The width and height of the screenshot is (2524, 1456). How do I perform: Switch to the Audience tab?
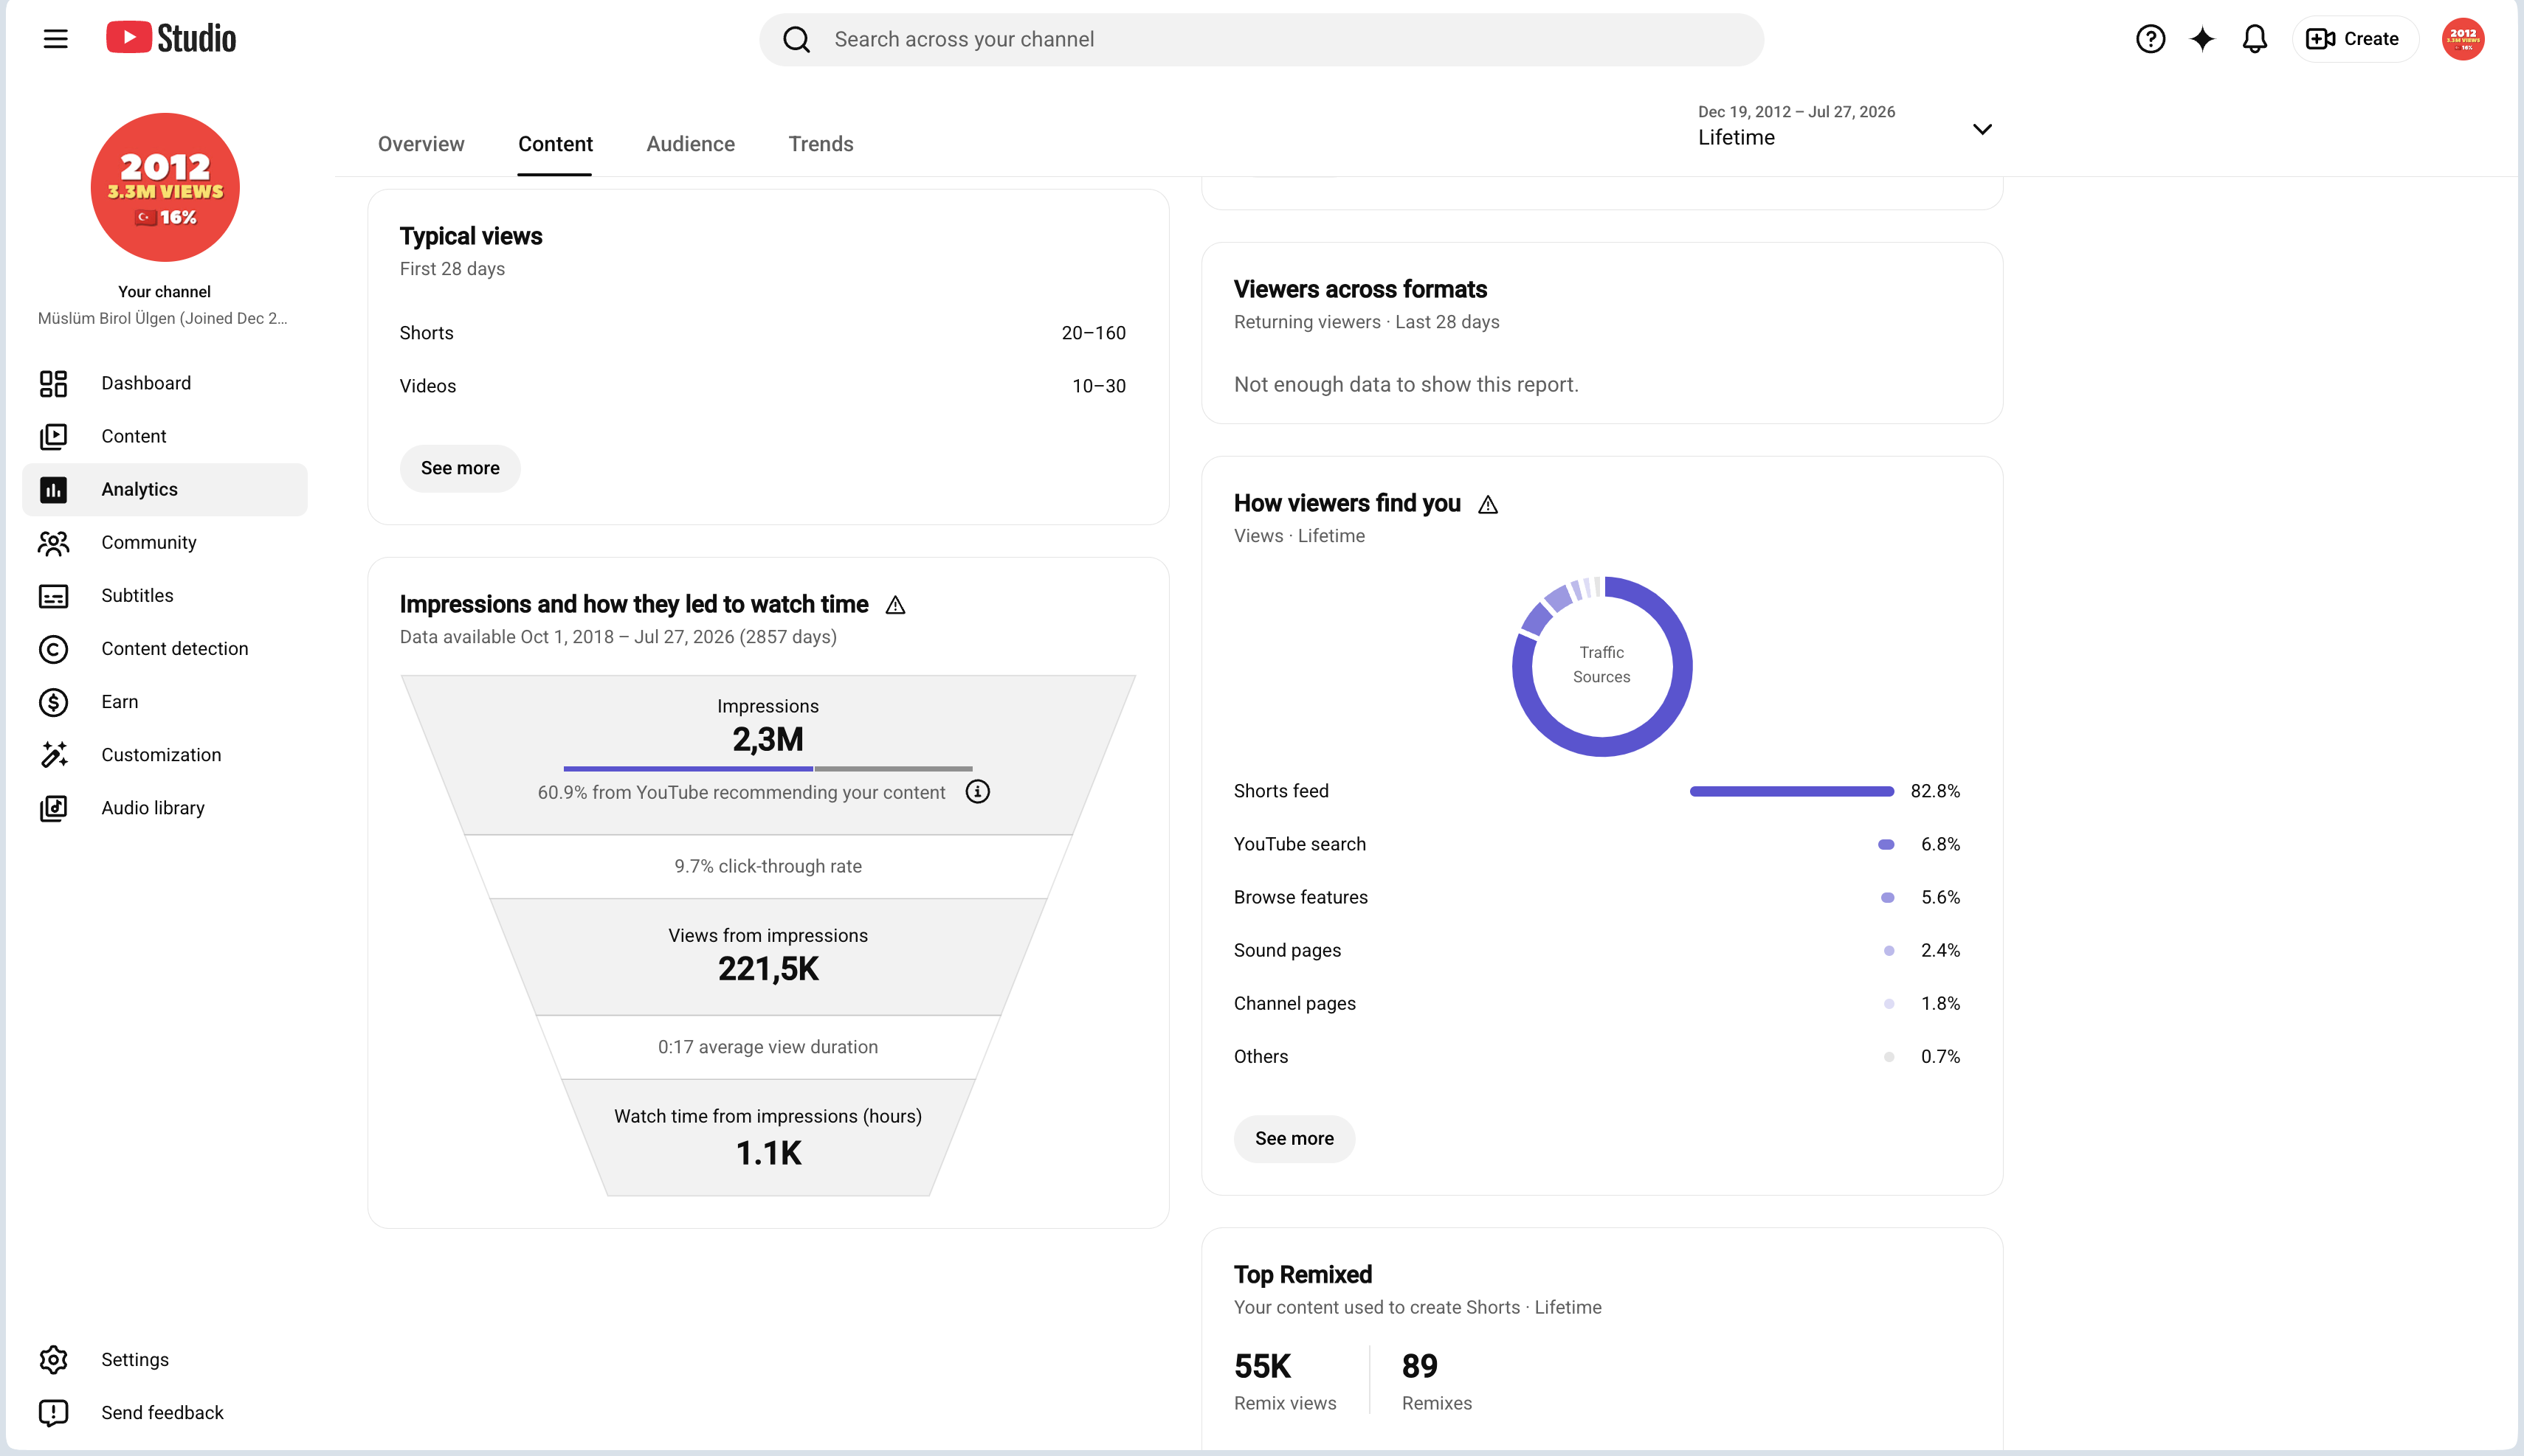pos(690,144)
